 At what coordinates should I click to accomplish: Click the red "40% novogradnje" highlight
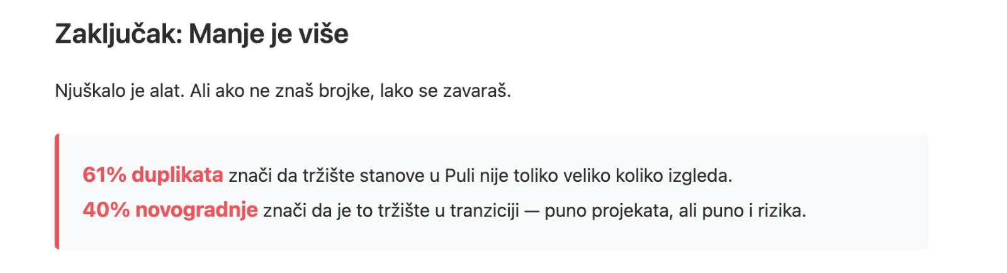pyautogui.click(x=170, y=210)
